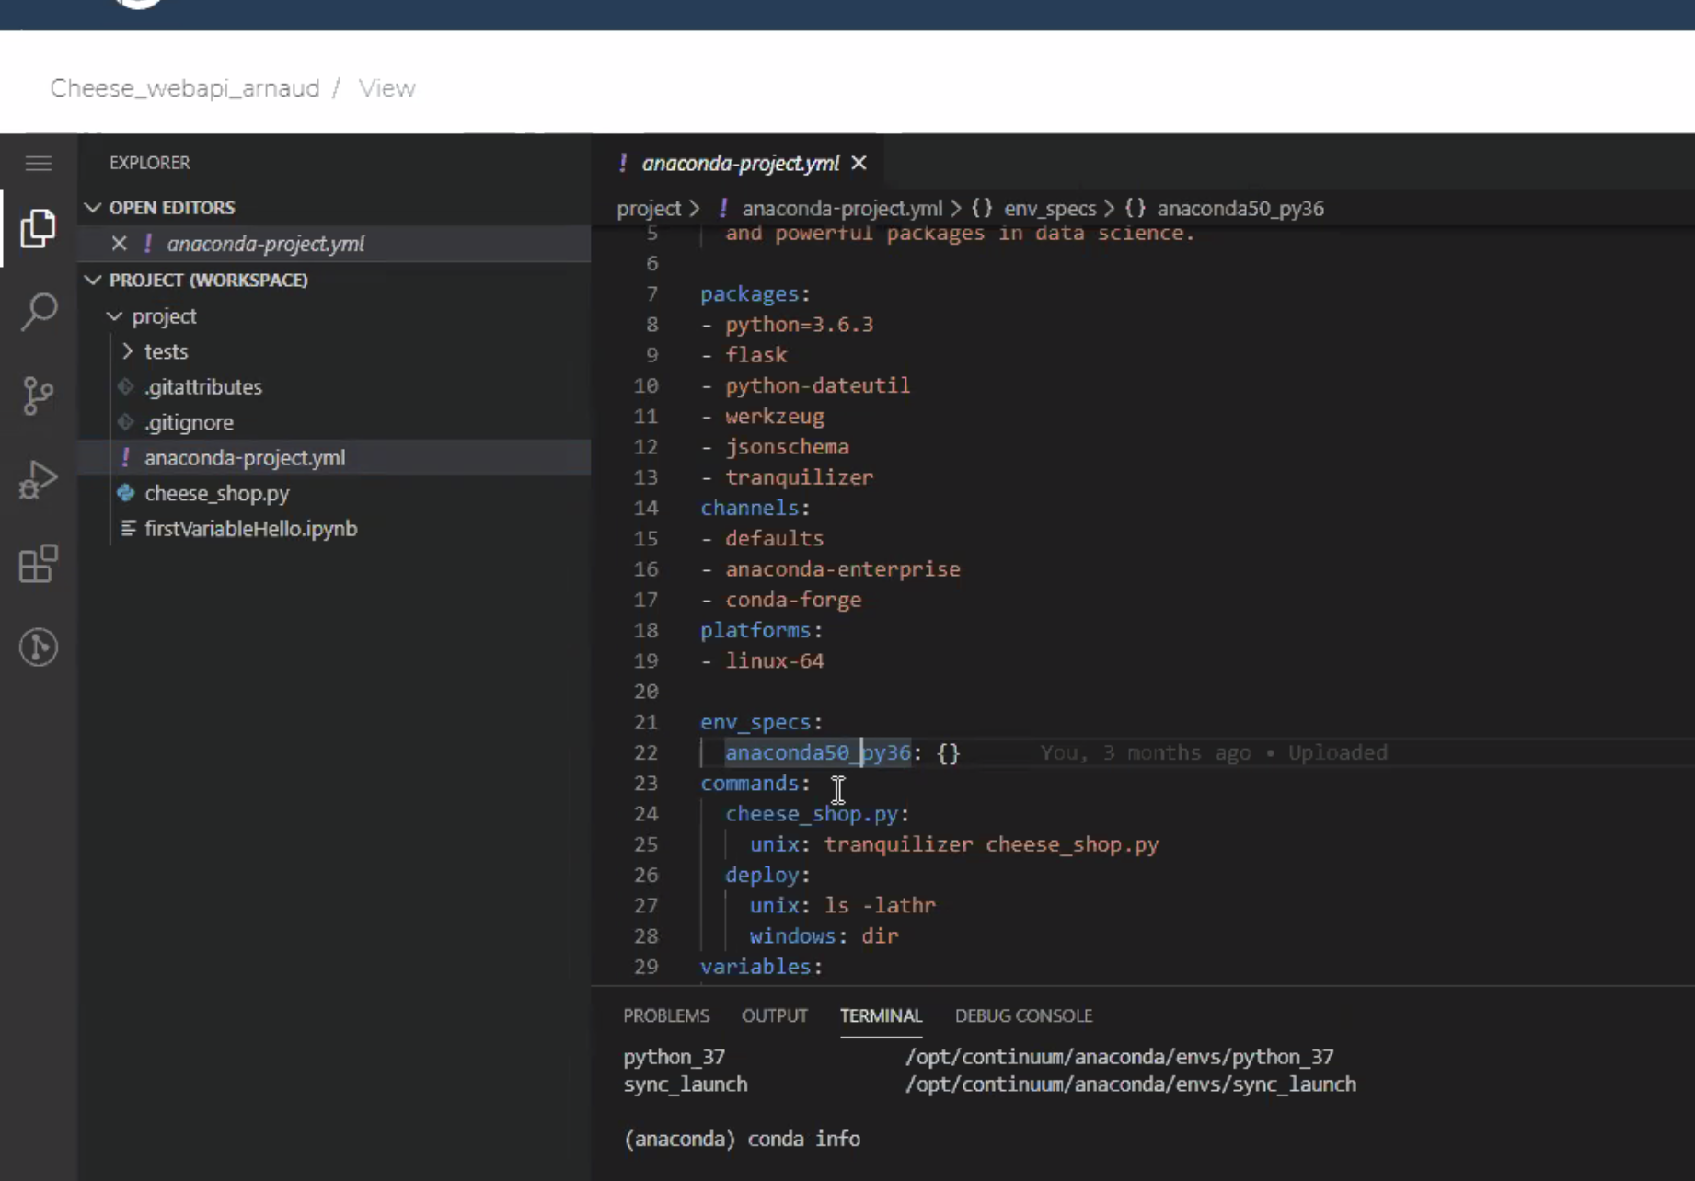Click 'tranquilizer cheese_shop.py' on line 25

tap(991, 844)
